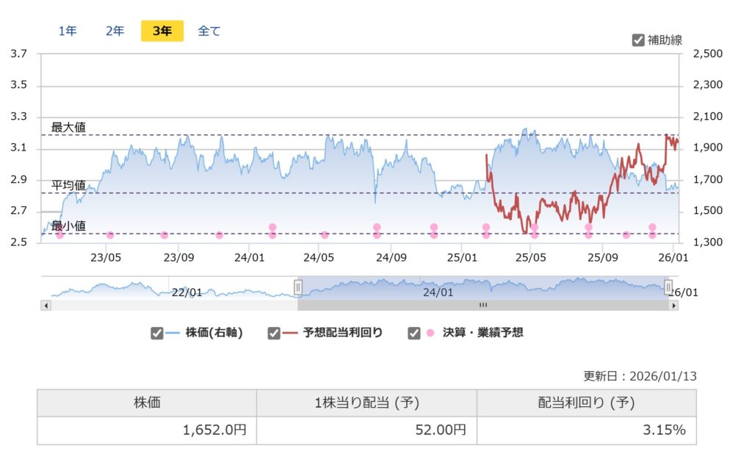This screenshot has height=454, width=752.
Task: Switch to the 1年 period tab
Action: click(66, 31)
